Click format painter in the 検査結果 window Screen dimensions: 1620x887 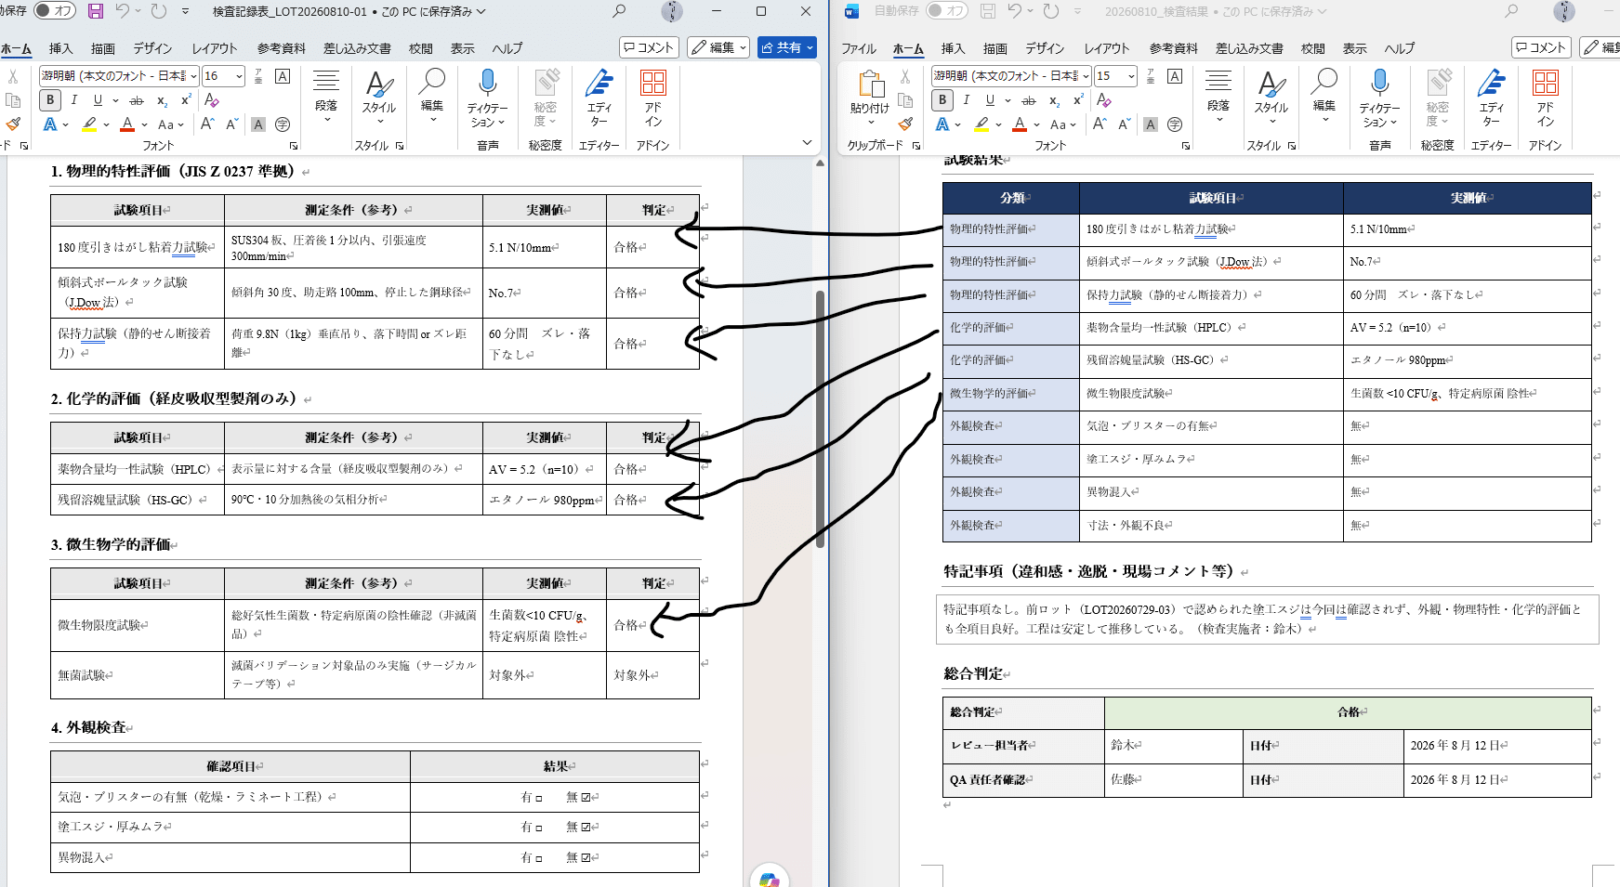click(905, 124)
